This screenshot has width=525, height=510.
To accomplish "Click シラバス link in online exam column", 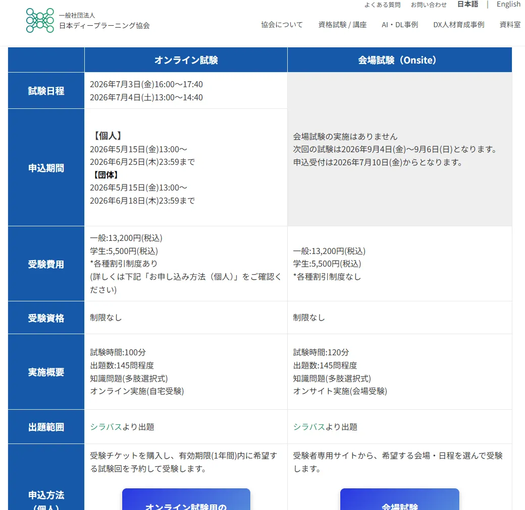I will [x=106, y=427].
